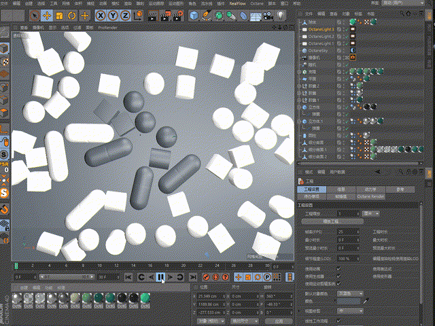
Task: Open the coordinate size mode dropdown
Action: coord(244,321)
